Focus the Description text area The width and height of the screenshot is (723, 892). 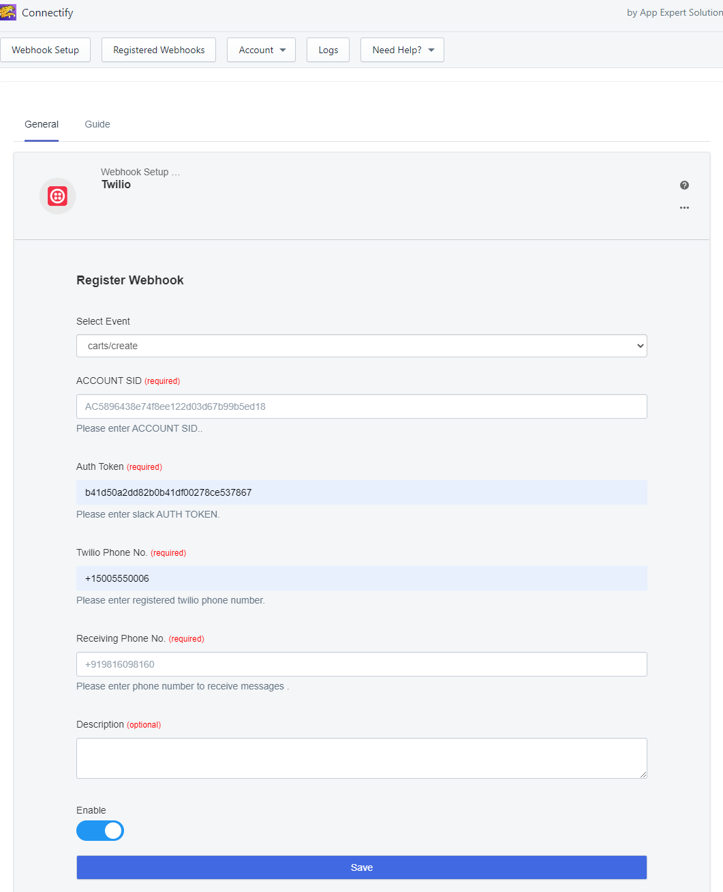(362, 758)
